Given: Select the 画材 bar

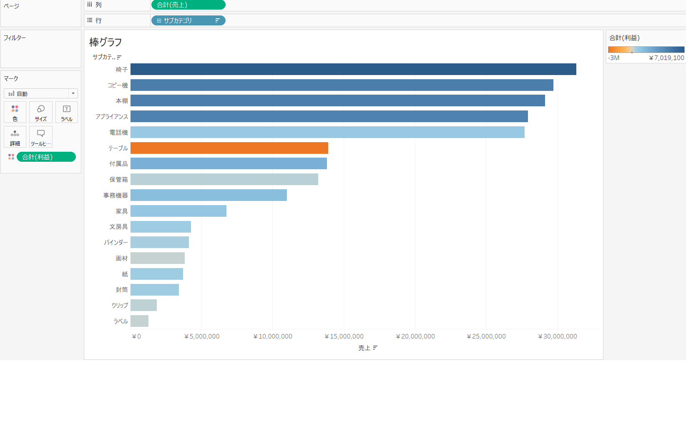Looking at the screenshot, I should 158,258.
